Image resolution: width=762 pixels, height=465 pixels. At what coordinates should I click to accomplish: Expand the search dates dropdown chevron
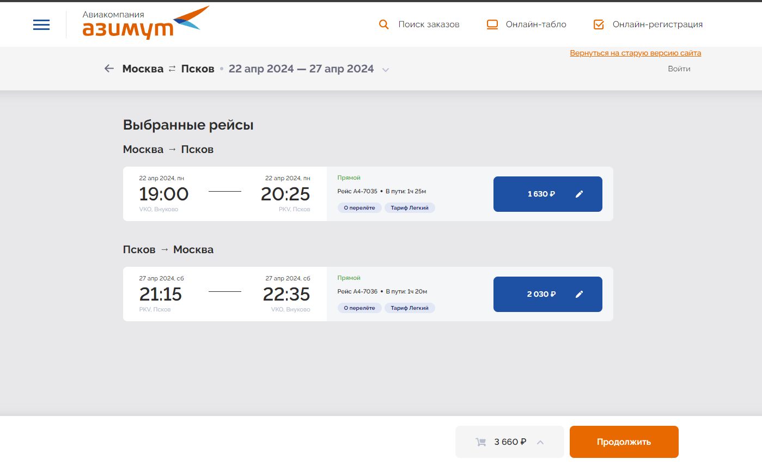click(x=386, y=70)
